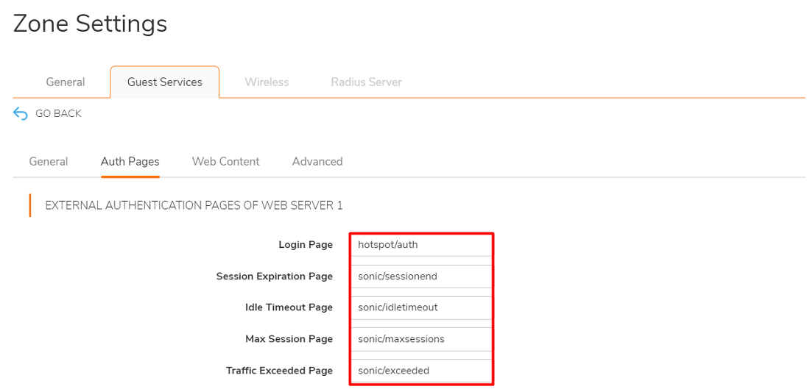
Task: Click the GO BACK text link
Action: 58,114
